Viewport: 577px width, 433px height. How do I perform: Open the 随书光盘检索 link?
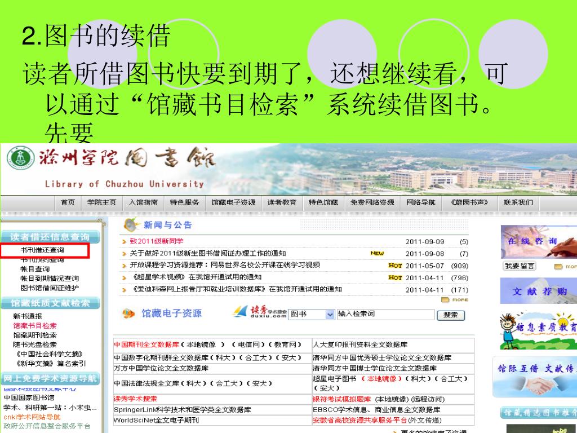coord(35,345)
